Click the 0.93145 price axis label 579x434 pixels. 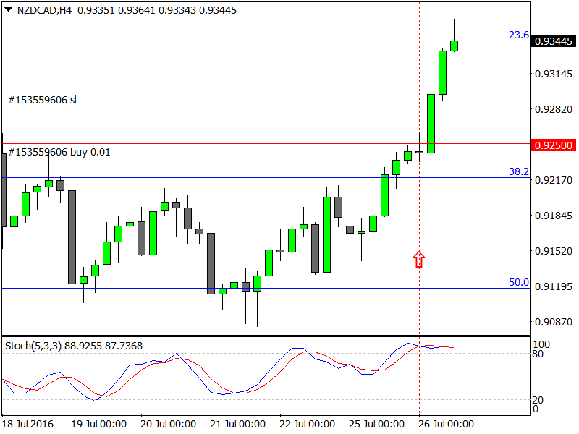pos(554,74)
